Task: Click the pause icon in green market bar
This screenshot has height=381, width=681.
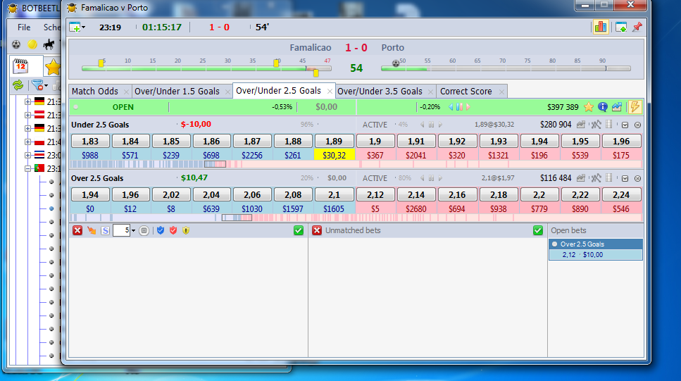Action: click(x=459, y=107)
